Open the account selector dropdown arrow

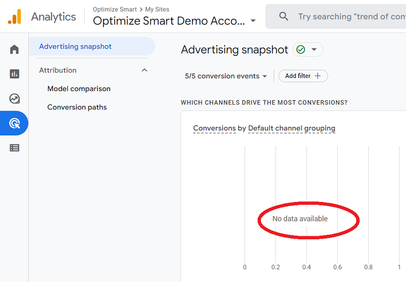point(253,21)
